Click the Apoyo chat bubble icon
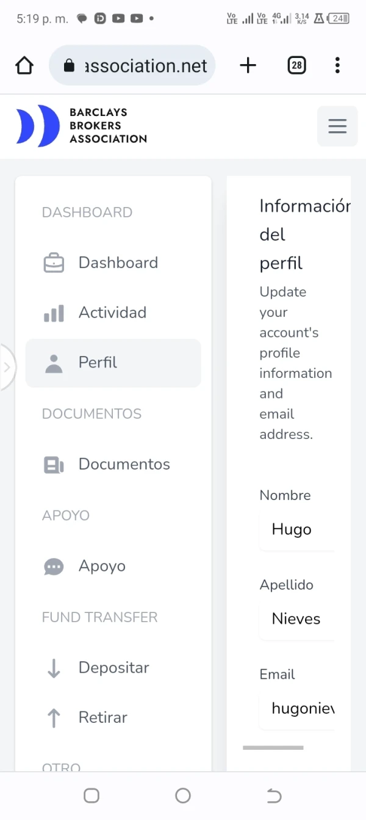Screen dimensions: 366x820 pos(54,567)
